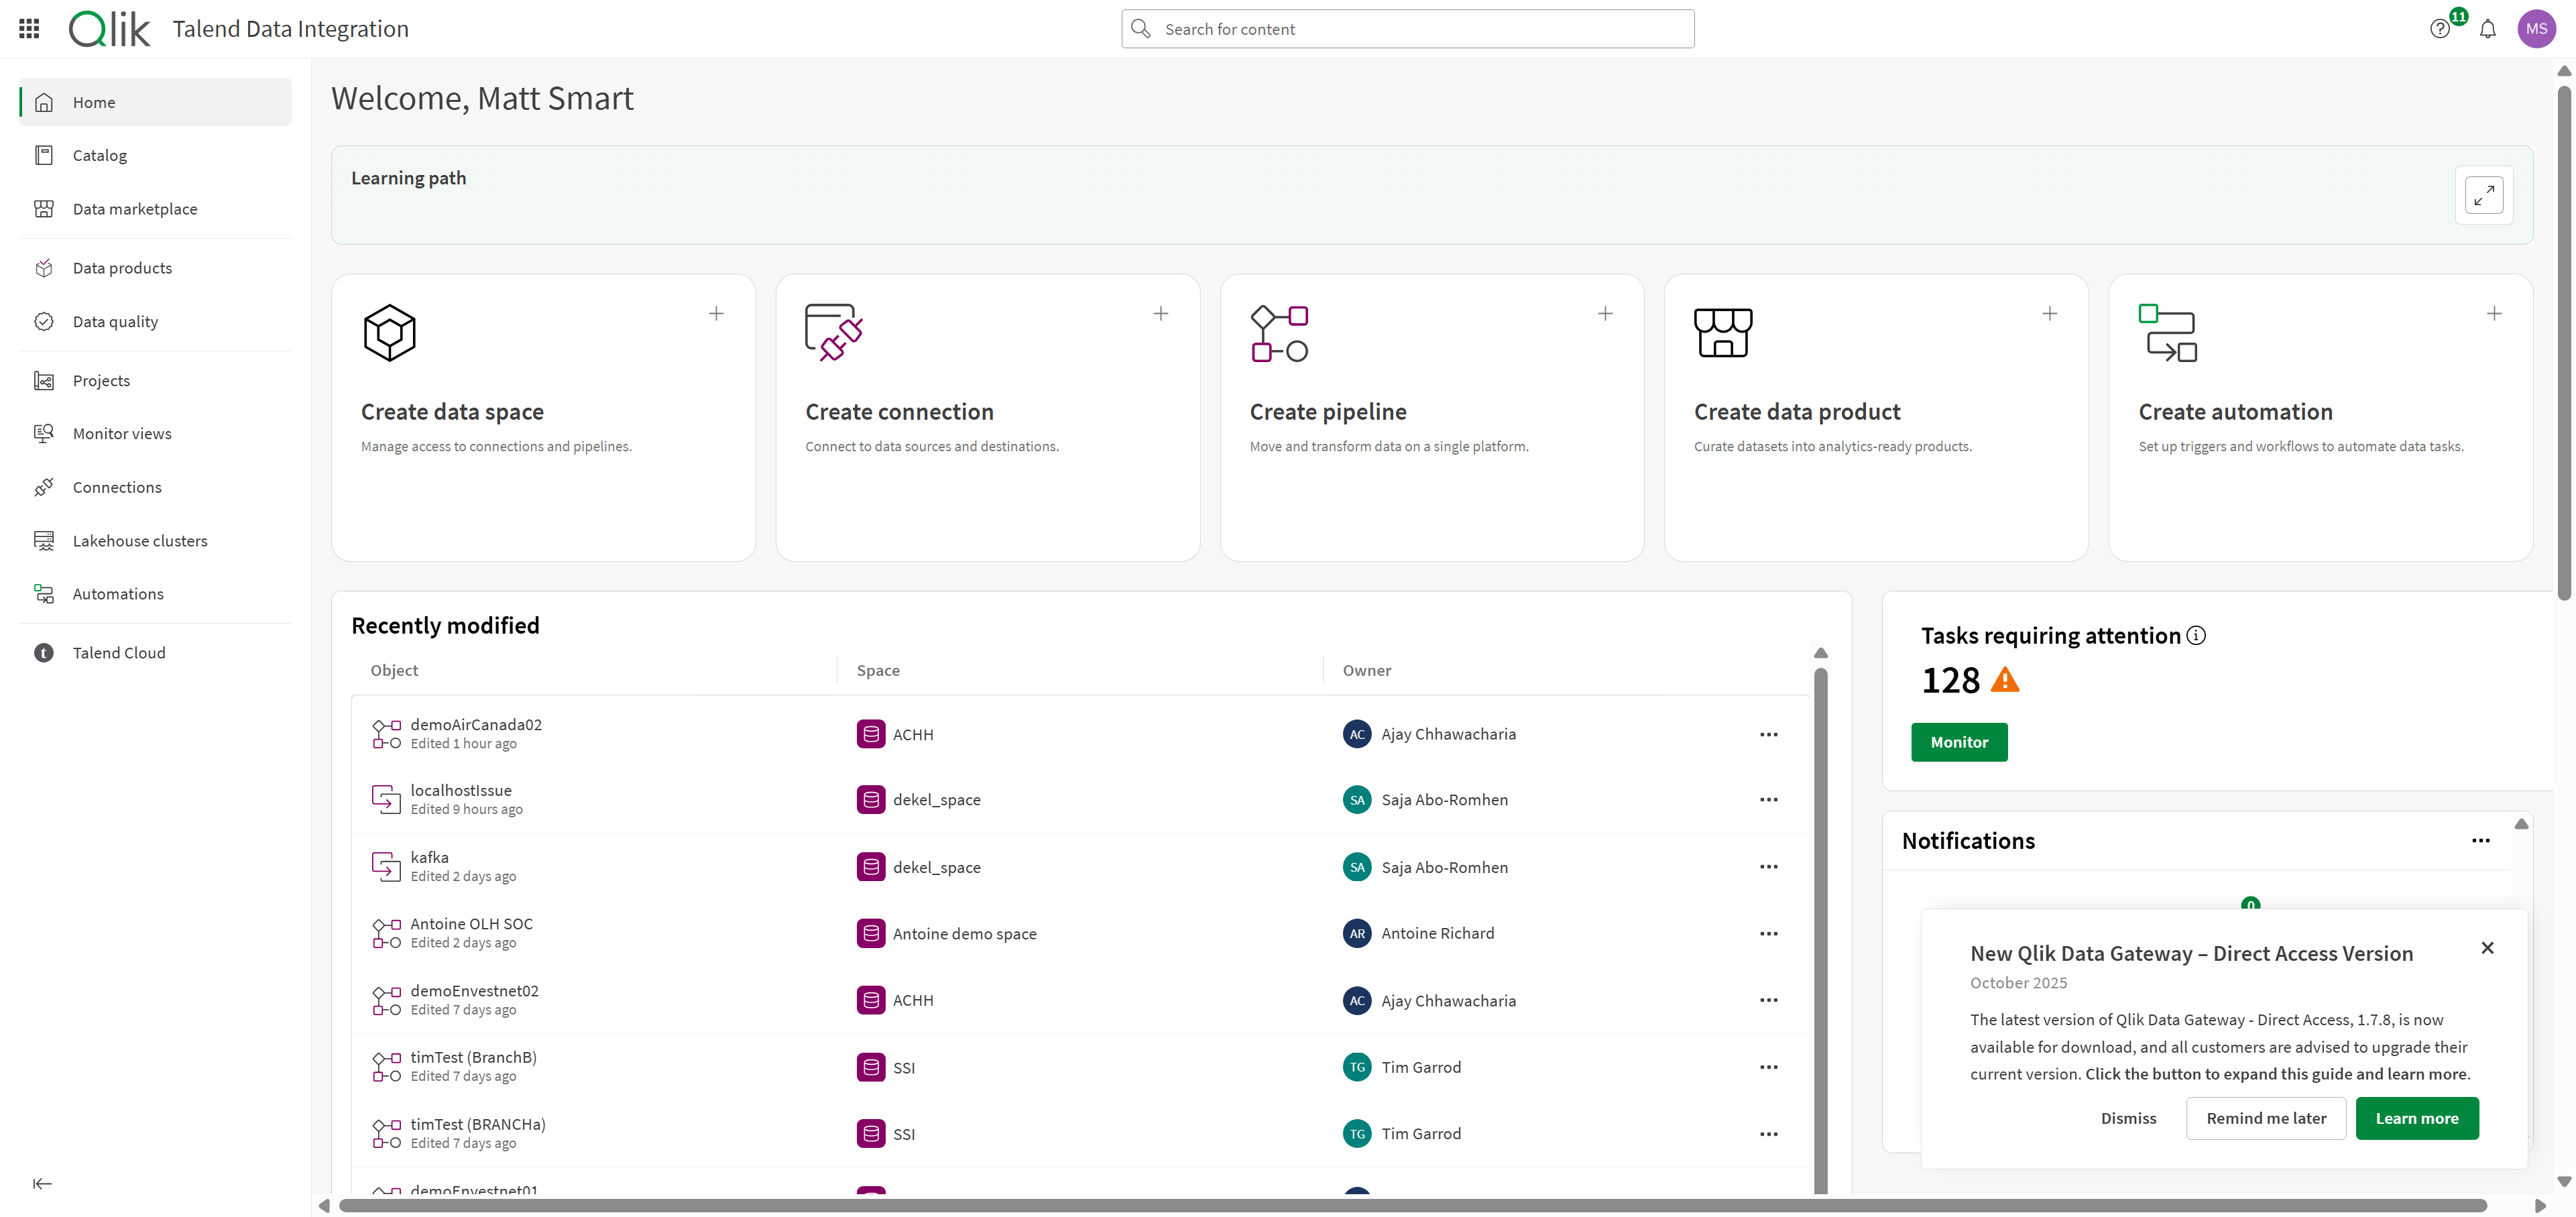
Task: Click the Learn more button
Action: (2416, 1118)
